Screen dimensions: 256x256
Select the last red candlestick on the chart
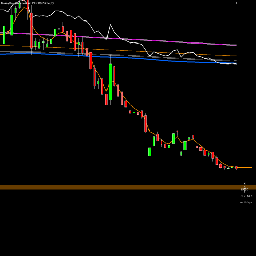236,168
